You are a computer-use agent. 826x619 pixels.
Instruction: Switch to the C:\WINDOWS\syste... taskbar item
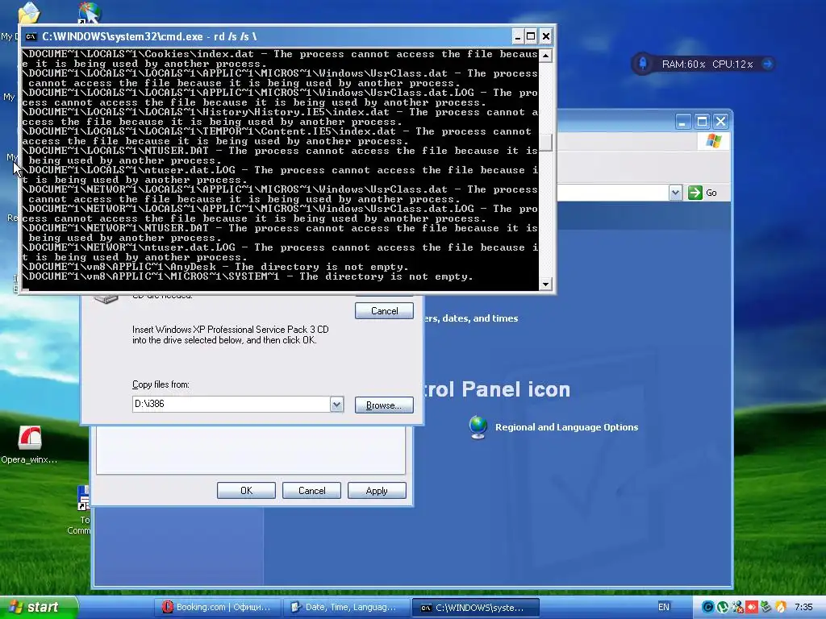(475, 608)
